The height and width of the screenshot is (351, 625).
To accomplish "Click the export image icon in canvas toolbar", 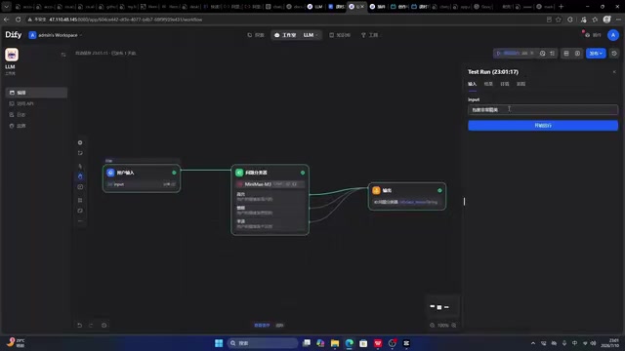I will (80, 187).
